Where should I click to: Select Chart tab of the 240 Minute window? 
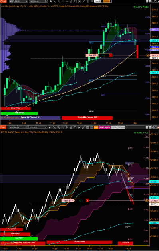click(x=3, y=1)
